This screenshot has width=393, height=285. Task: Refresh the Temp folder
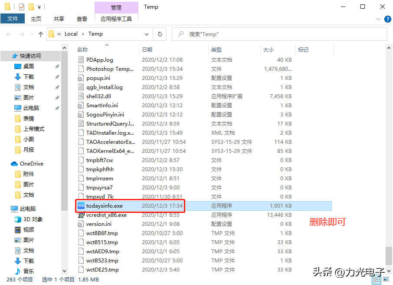click(x=160, y=34)
